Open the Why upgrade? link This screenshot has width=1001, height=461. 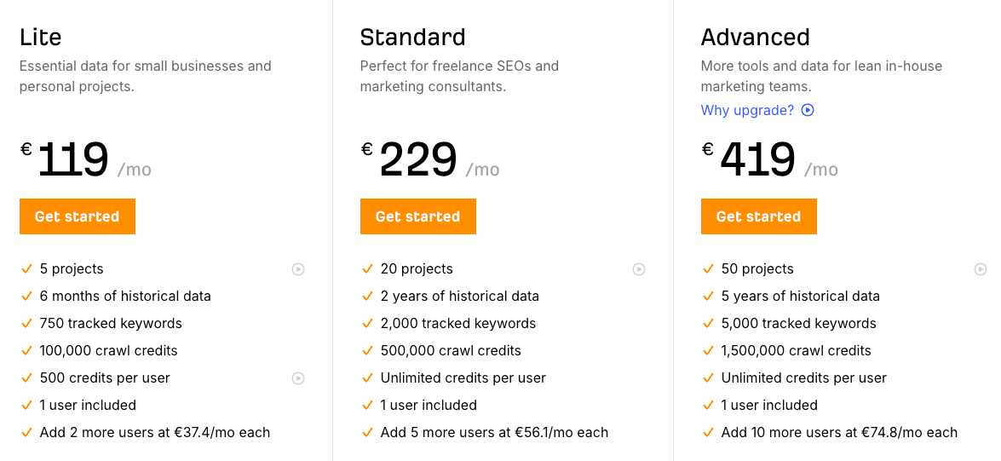point(747,110)
